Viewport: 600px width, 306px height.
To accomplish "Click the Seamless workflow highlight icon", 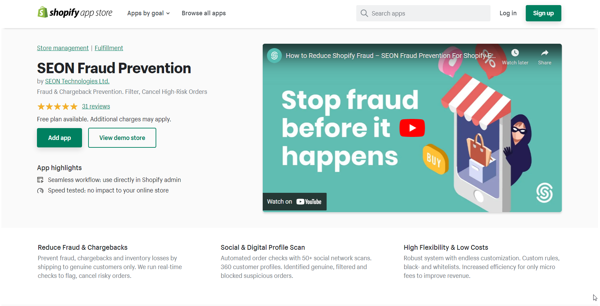I will coord(40,180).
